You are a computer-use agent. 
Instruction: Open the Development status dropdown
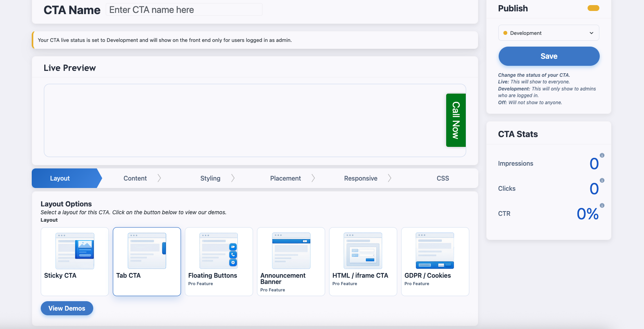tap(548, 33)
